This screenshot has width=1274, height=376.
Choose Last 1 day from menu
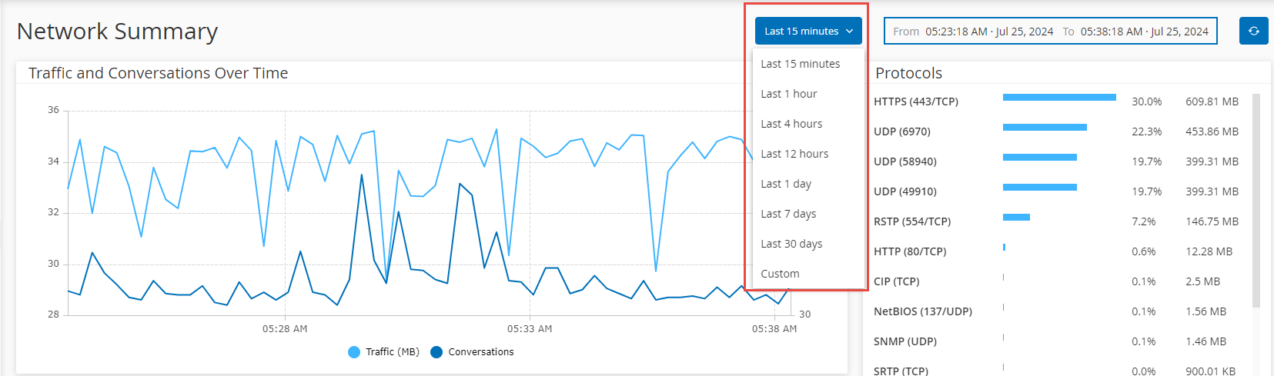pyautogui.click(x=785, y=184)
